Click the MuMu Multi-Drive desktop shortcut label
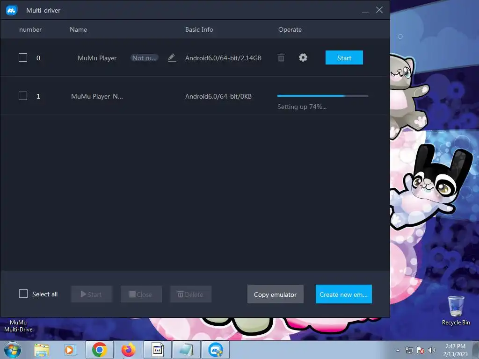Image resolution: width=479 pixels, height=359 pixels. coord(18,326)
